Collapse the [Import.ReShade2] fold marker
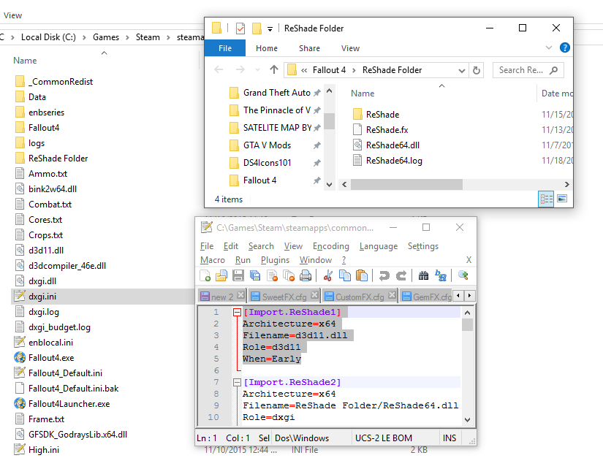Image resolution: width=603 pixels, height=458 pixels. pyautogui.click(x=237, y=382)
